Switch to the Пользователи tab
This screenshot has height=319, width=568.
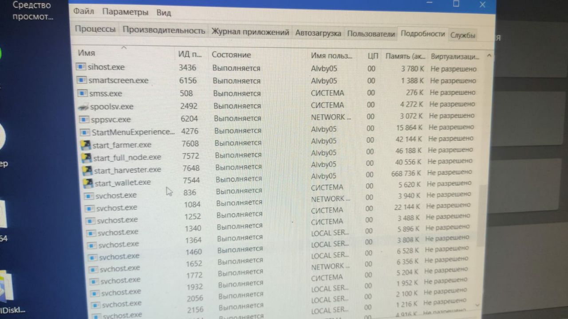[371, 34]
